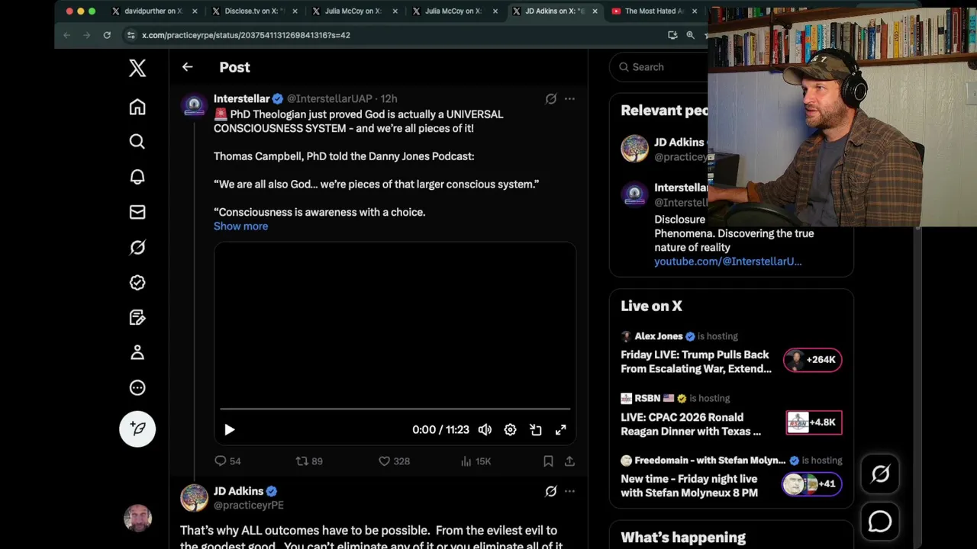977x549 pixels.
Task: Share the Interstellar post
Action: 569,461
